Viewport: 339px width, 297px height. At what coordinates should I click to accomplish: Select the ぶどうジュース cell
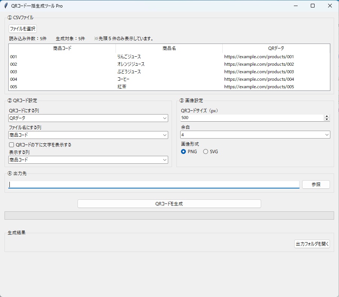click(x=129, y=72)
